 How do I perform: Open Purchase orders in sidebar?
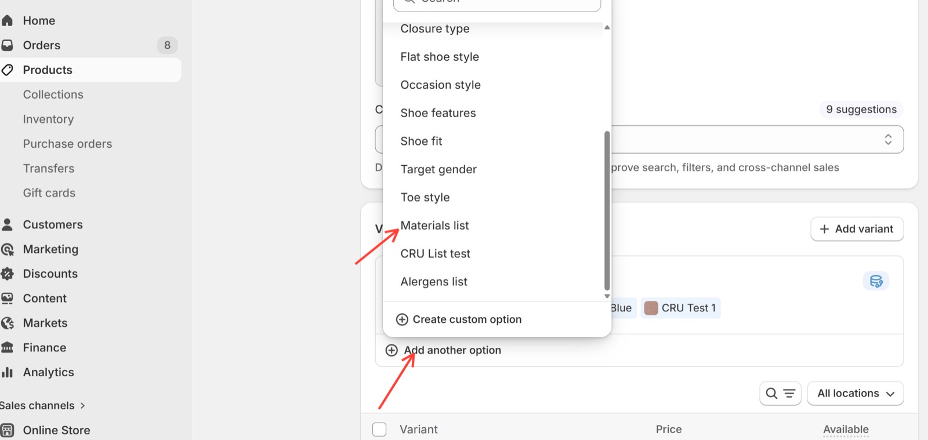(x=67, y=144)
